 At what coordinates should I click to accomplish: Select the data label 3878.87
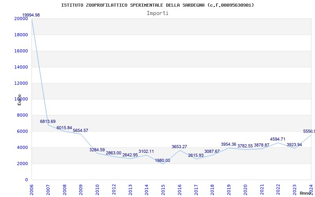point(261,145)
